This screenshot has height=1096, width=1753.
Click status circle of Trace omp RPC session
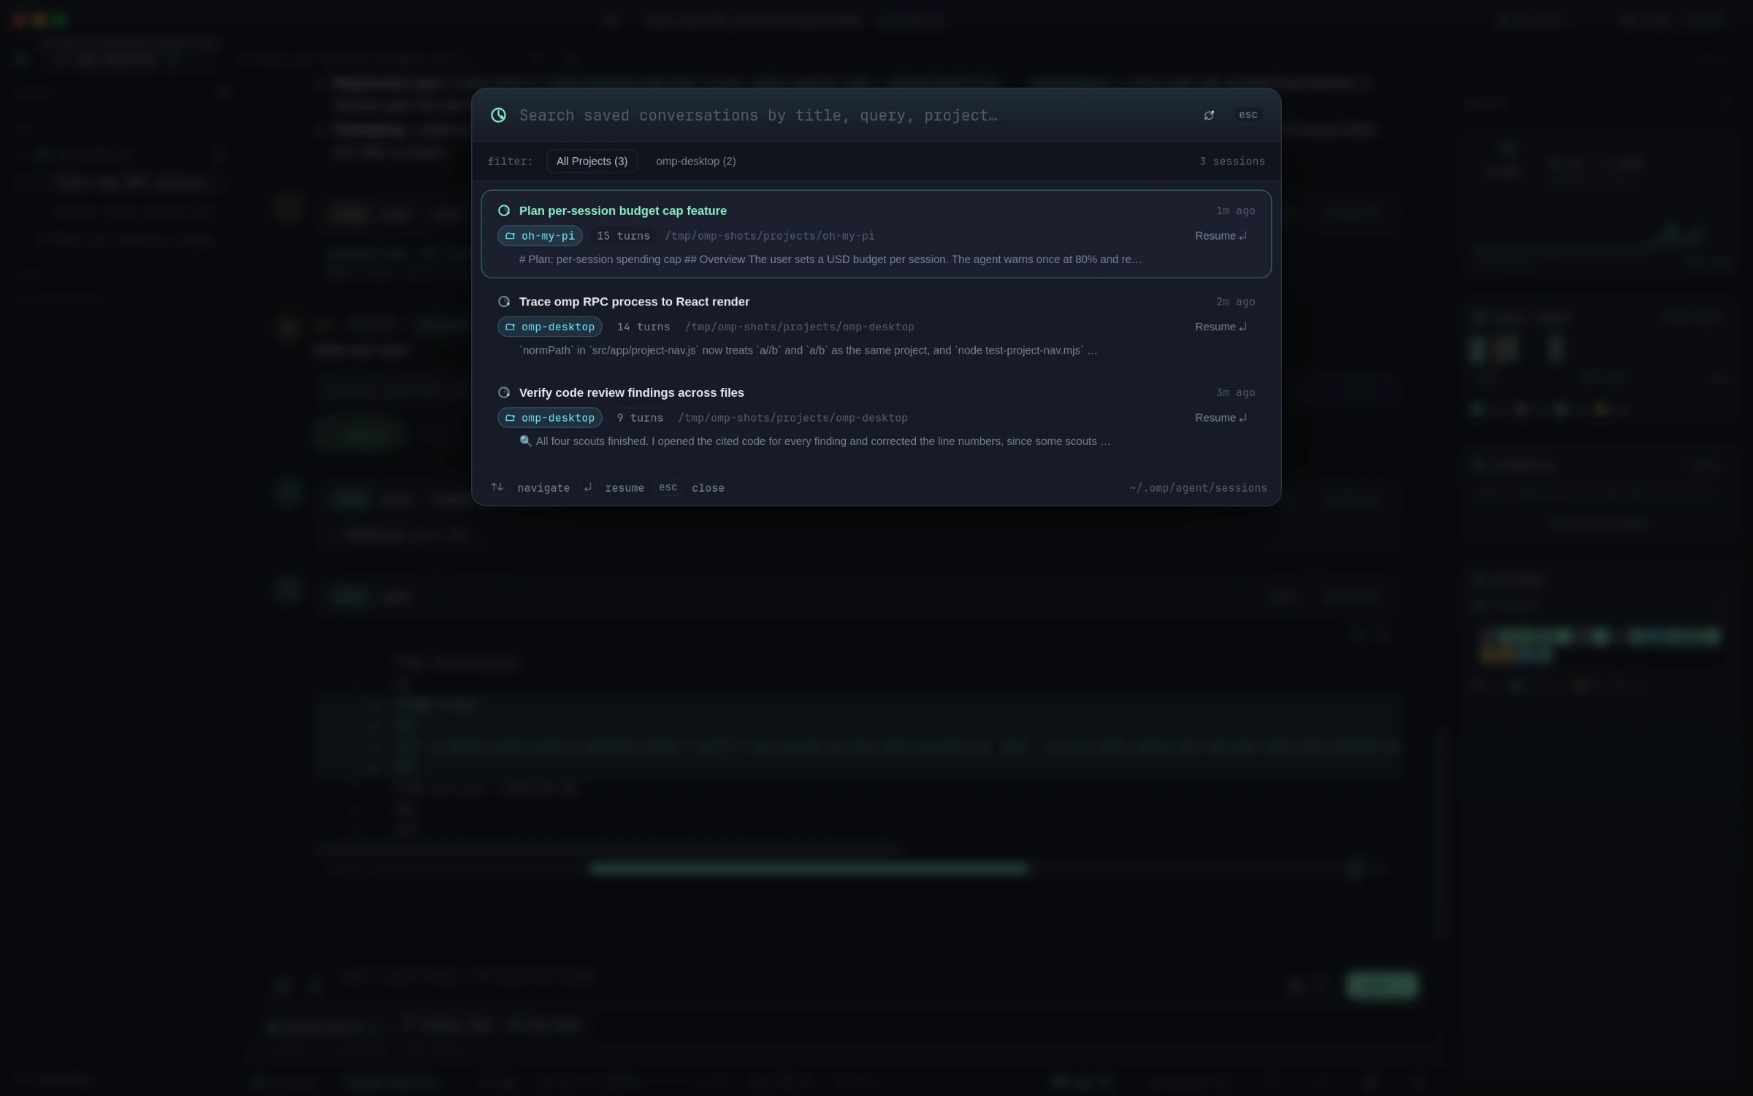[x=503, y=302]
